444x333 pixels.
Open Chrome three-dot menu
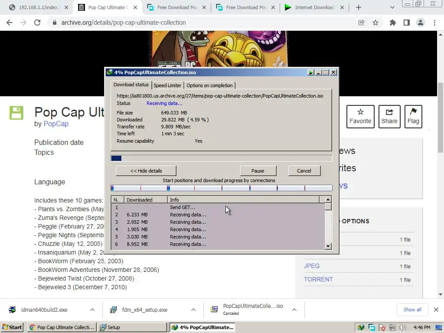point(434,23)
